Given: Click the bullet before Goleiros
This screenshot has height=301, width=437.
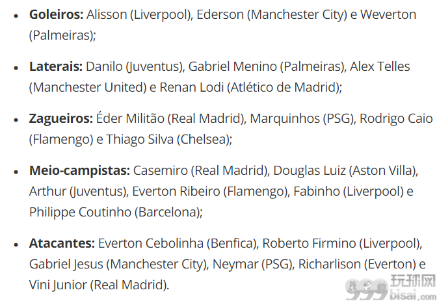Looking at the screenshot, I should click(x=16, y=16).
